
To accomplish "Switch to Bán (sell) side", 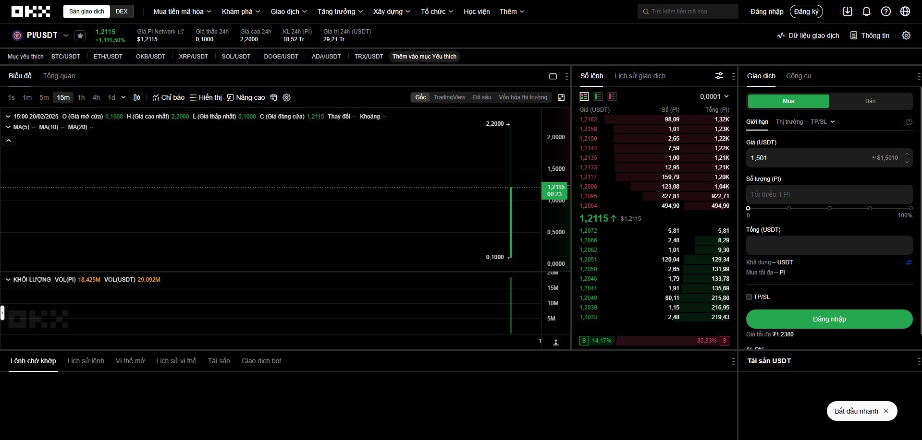I will [x=870, y=101].
